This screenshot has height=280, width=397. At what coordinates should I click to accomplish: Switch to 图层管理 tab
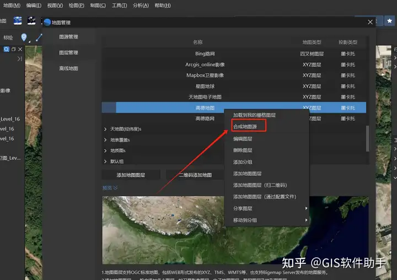point(68,52)
